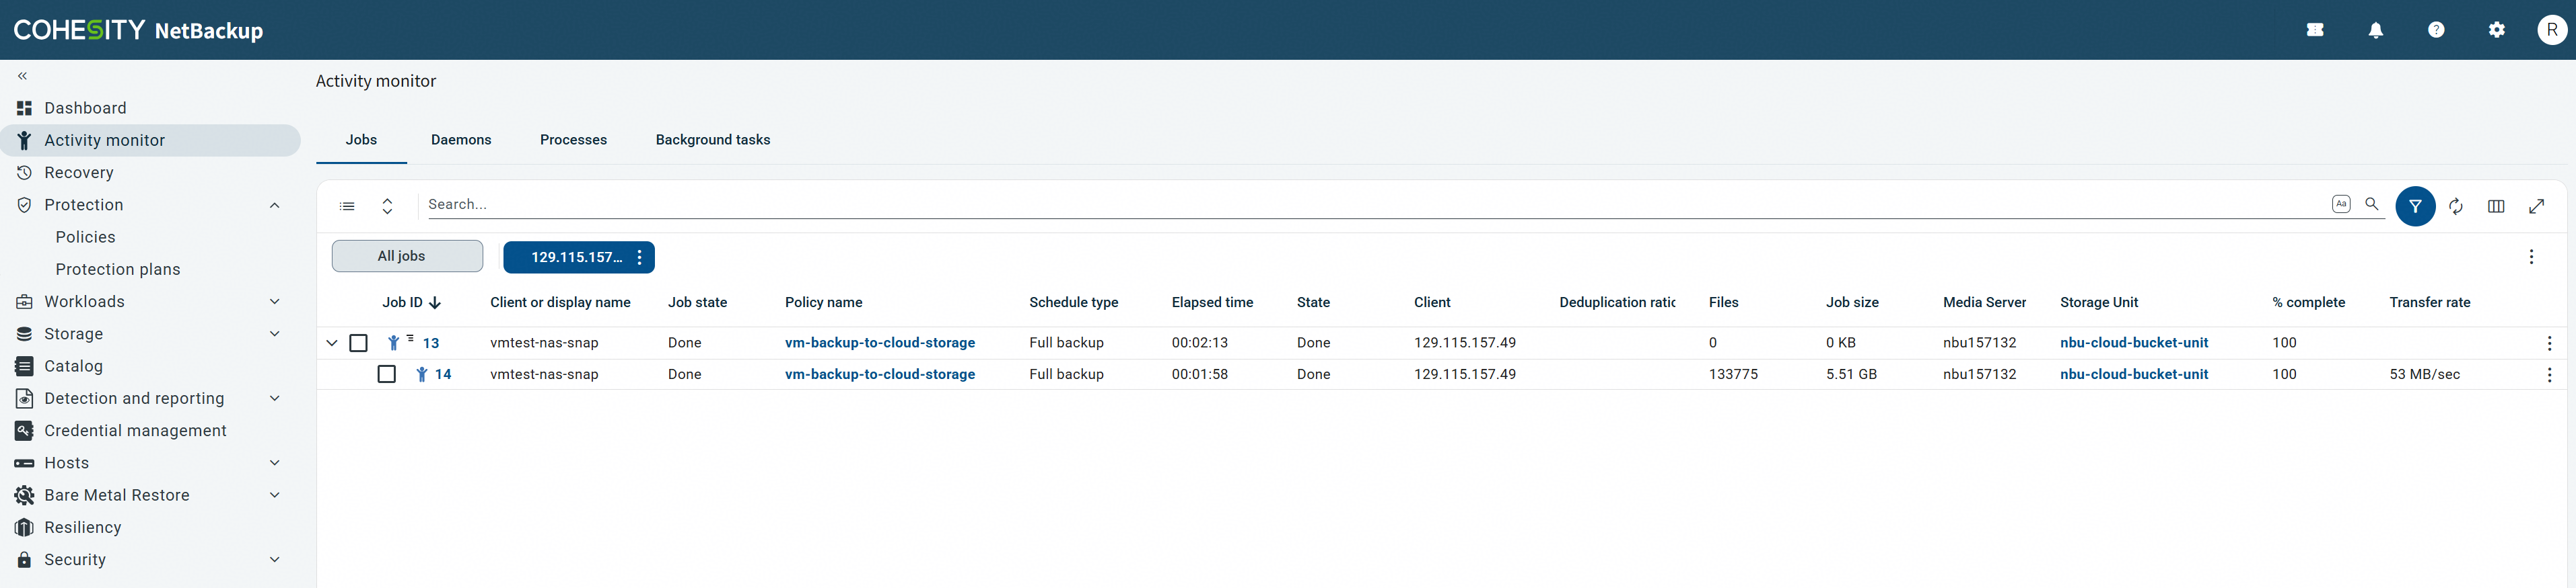
Task: Open nbu-cloud-bucket-unit link for job 14
Action: pyautogui.click(x=2133, y=374)
